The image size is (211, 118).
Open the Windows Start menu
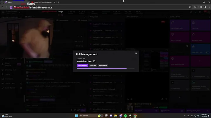coord(76,116)
